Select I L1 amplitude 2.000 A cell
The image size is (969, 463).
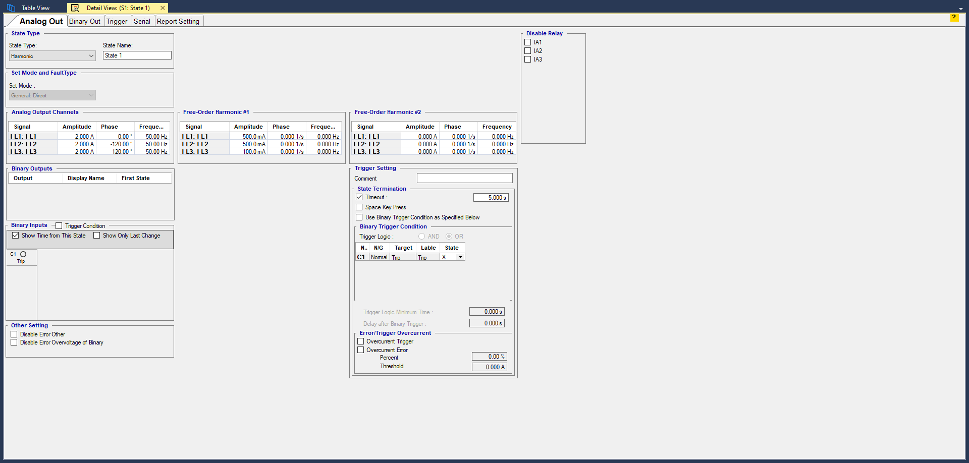77,137
